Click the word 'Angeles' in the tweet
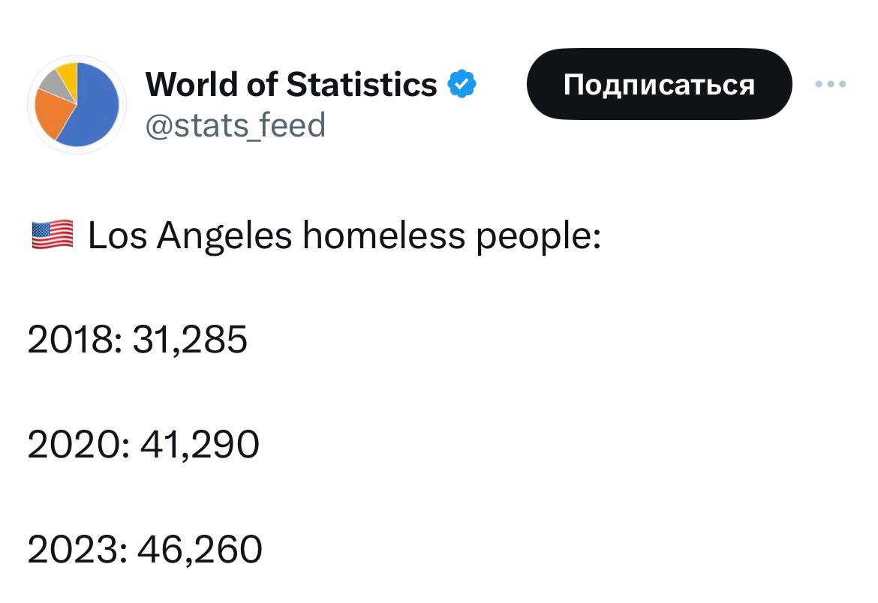Image resolution: width=878 pixels, height=603 pixels. coord(224,235)
